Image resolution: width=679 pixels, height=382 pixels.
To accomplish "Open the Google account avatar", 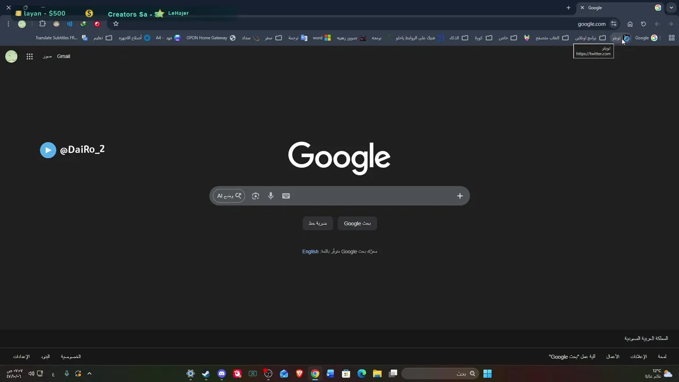I will pyautogui.click(x=11, y=56).
